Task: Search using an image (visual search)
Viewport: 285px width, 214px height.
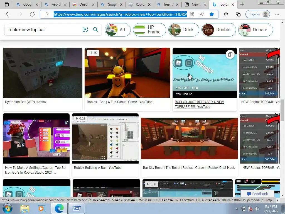Action: (85, 29)
